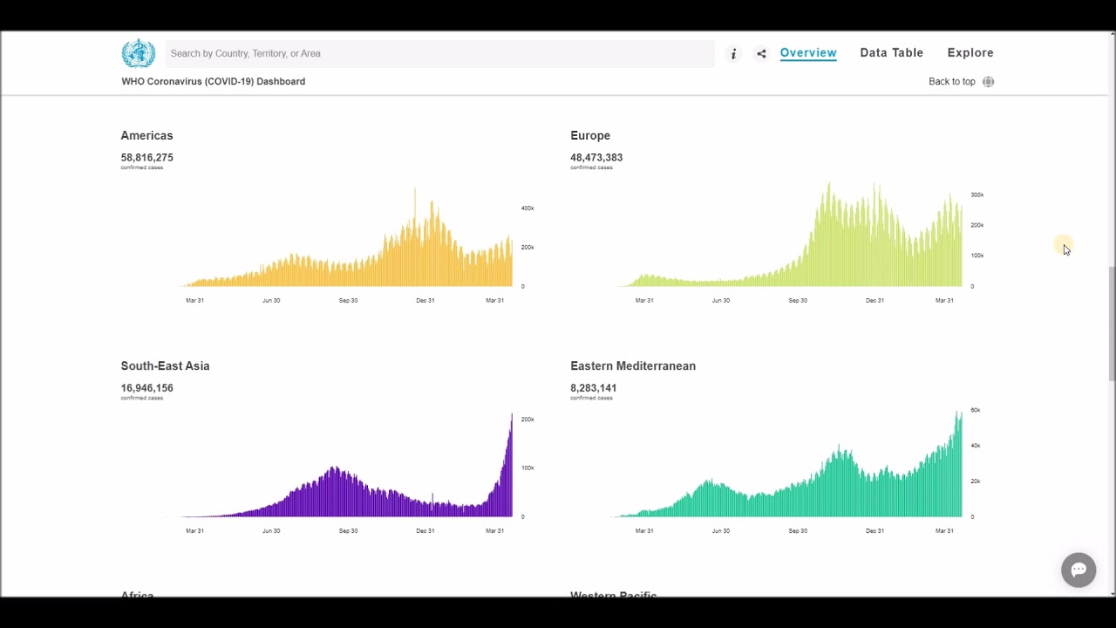The image size is (1116, 628).
Task: Click the page vertical scrollbar thumb
Action: tap(1112, 324)
